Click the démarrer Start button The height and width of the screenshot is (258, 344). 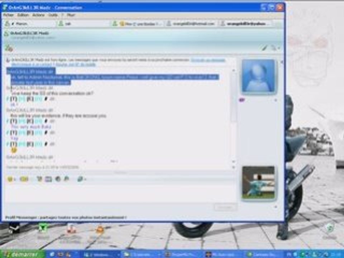point(23,254)
